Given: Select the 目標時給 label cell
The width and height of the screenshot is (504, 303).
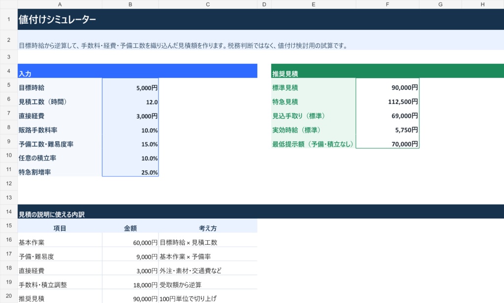Looking at the screenshot, I should [x=60, y=85].
